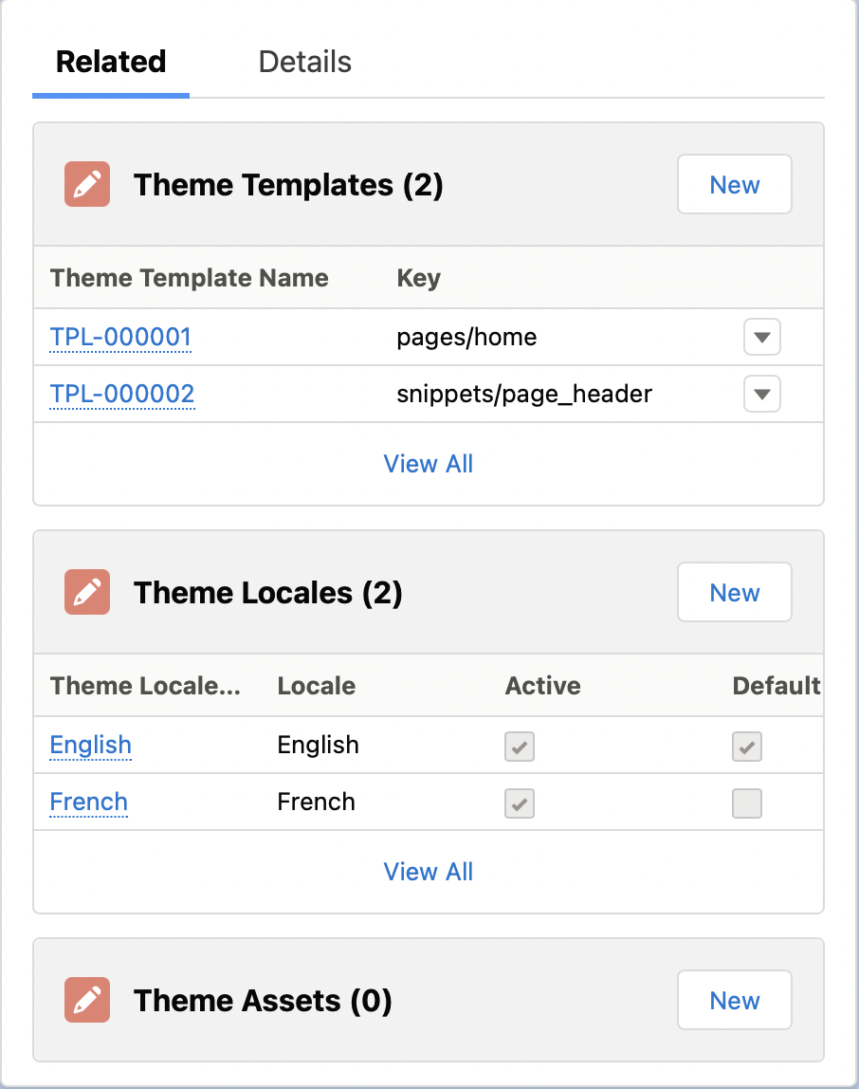Select the pages/home key cell
The width and height of the screenshot is (859, 1089).
tap(466, 337)
